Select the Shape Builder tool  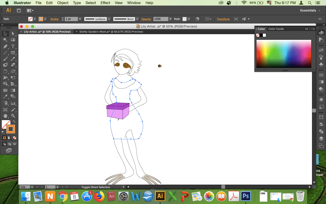5,84
